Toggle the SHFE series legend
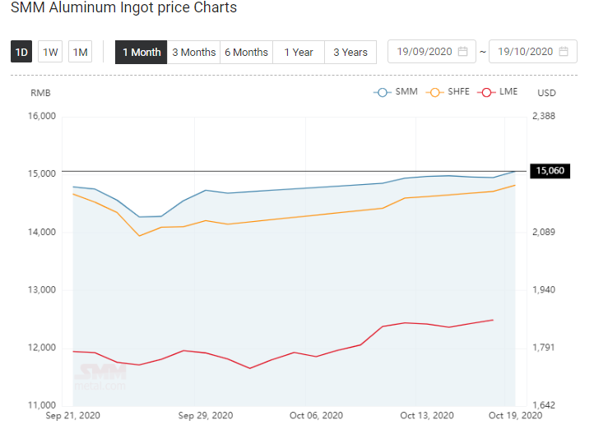Image resolution: width=594 pixels, height=434 pixels. [x=448, y=92]
